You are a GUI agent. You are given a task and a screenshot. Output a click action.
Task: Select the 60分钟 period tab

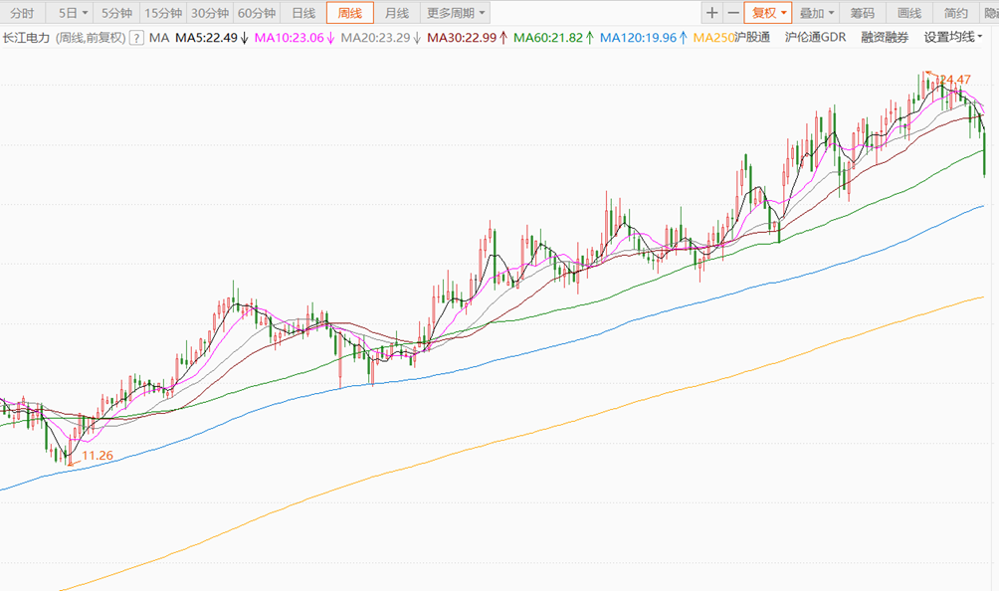257,13
